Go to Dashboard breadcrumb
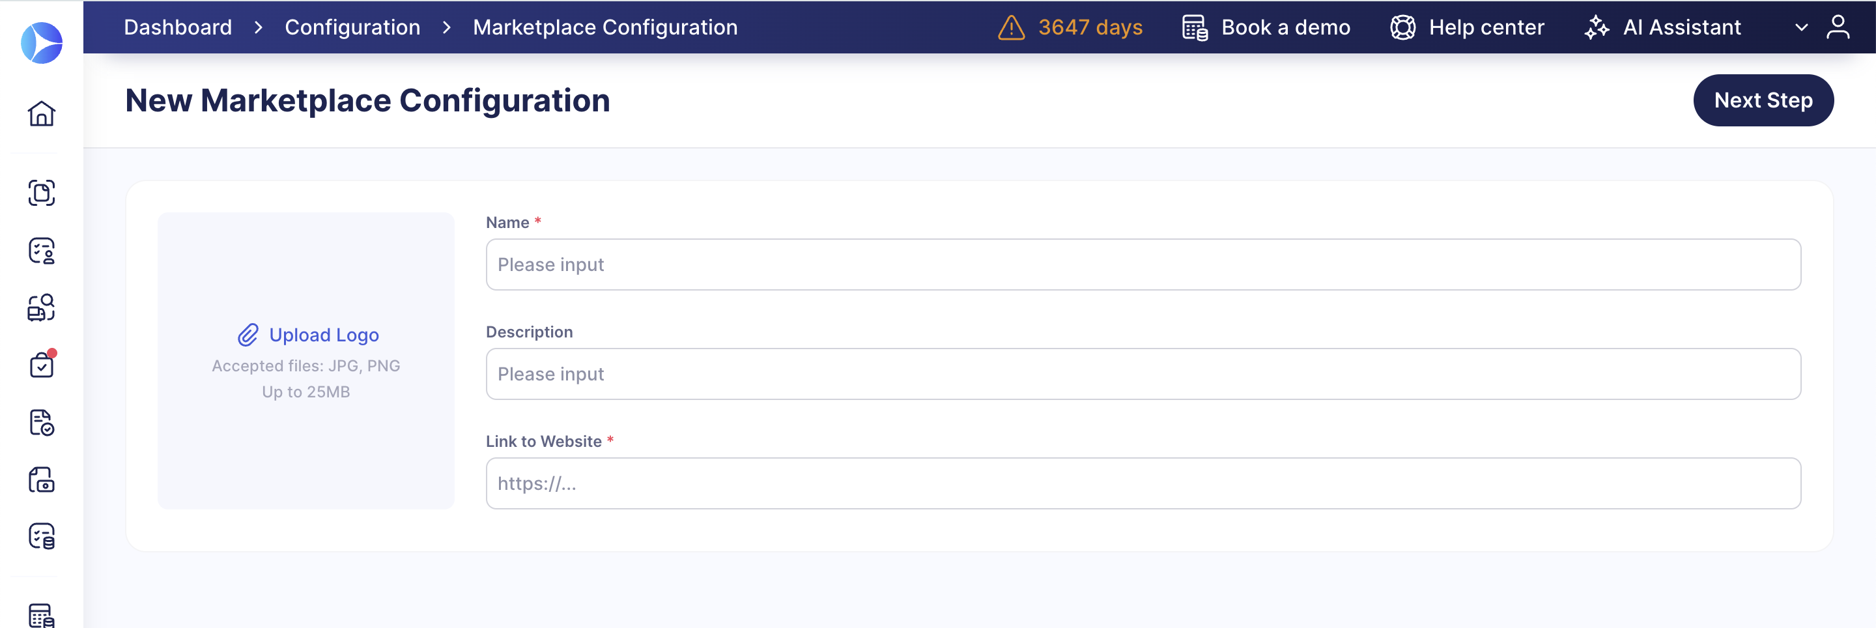1876x628 pixels. click(178, 27)
